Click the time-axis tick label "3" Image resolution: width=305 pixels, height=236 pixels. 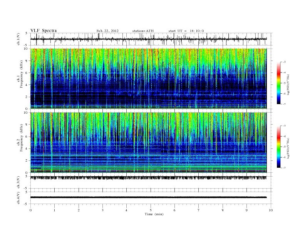103,210
